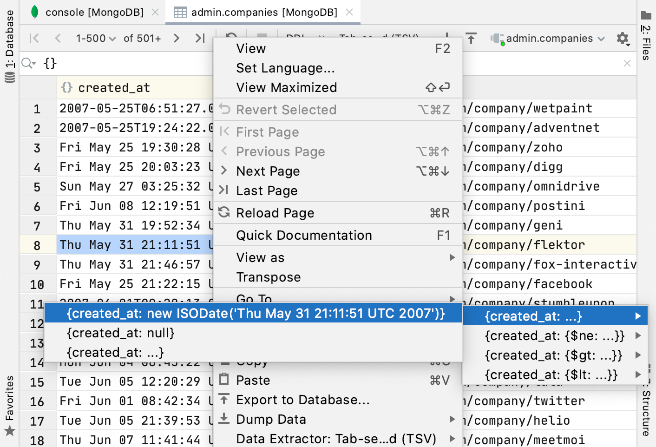
Task: Expand the Dump Data submenu
Action: [x=338, y=419]
